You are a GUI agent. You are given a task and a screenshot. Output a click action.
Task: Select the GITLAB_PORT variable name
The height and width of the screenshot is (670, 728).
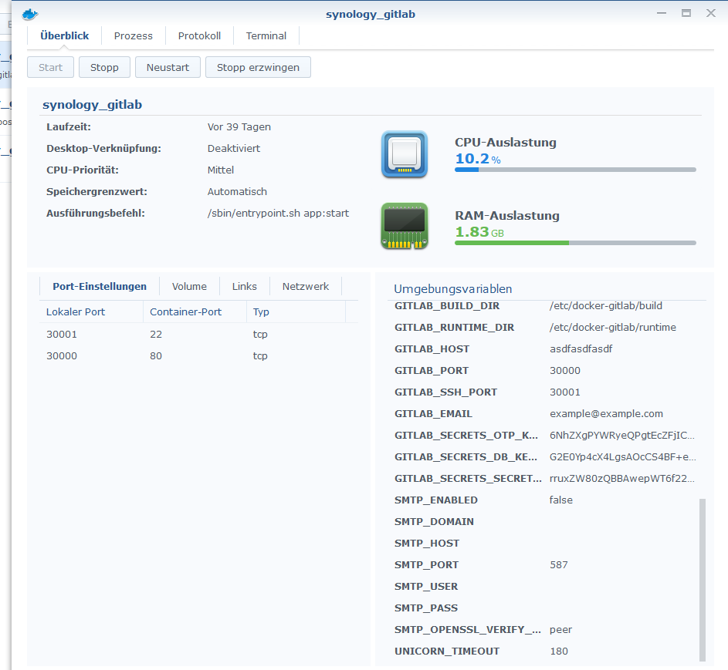click(432, 371)
